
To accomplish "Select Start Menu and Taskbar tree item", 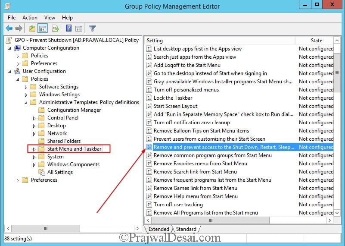I will (x=75, y=149).
